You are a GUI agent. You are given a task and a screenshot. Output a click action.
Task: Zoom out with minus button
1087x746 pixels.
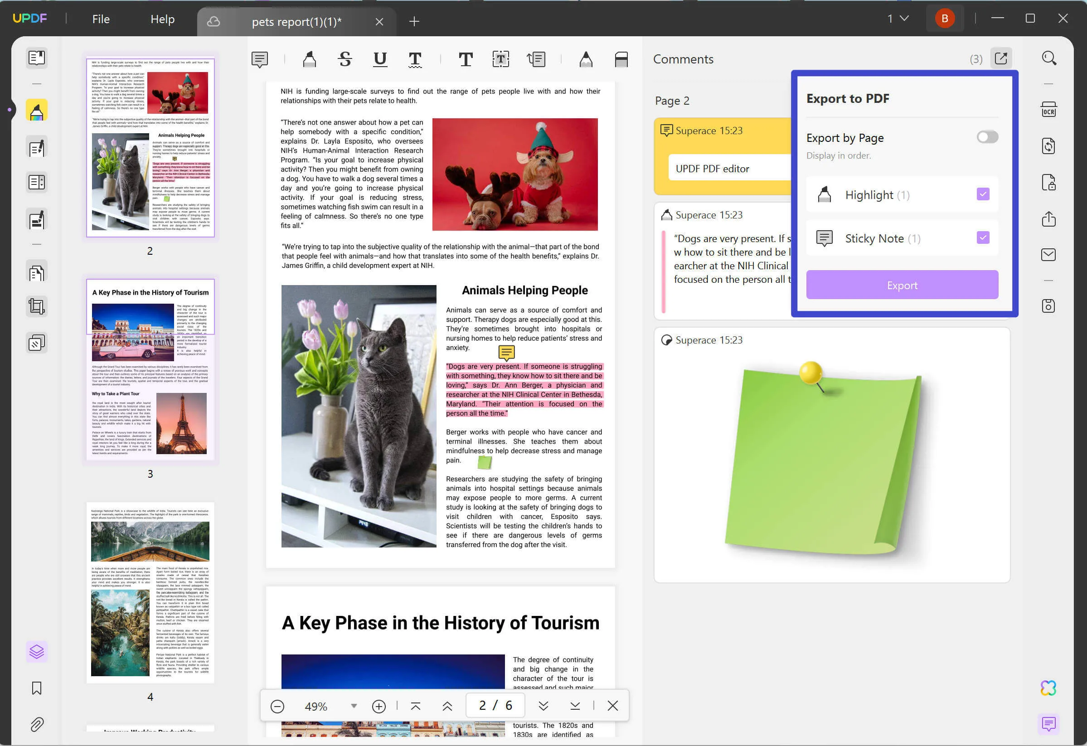277,706
